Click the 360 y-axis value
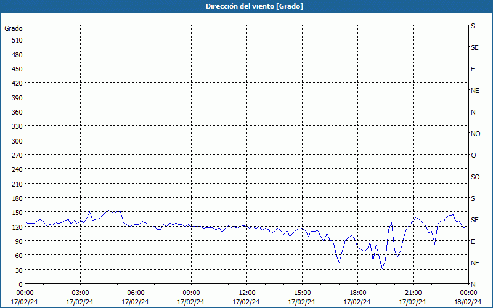Viewport: 493px width, 308px height. tap(17, 112)
